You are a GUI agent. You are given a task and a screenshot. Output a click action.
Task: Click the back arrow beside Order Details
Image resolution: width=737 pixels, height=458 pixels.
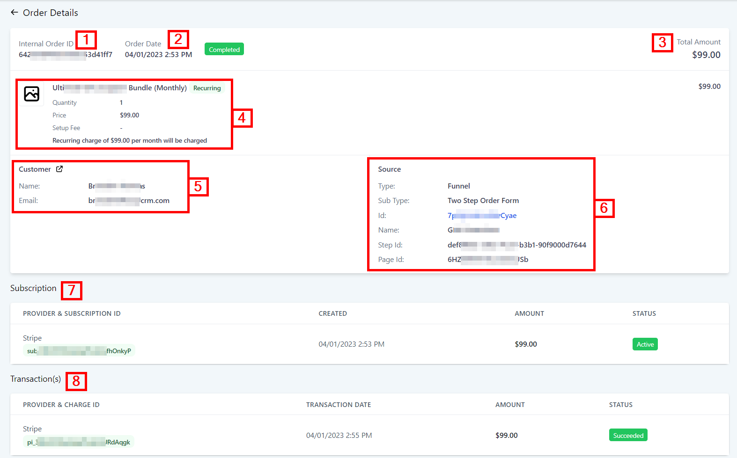point(15,13)
